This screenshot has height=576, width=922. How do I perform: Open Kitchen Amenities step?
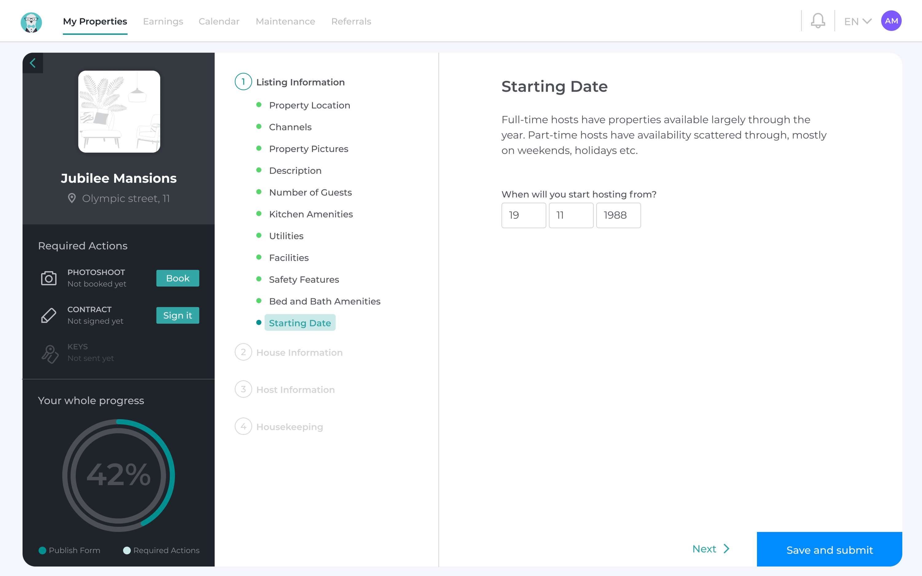point(311,214)
